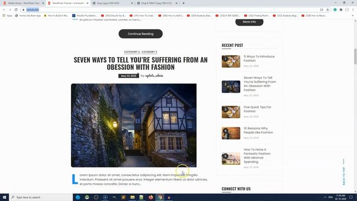The image size is (357, 201).
Task: Open the Chrome three-dot menu
Action: pos(353,10)
